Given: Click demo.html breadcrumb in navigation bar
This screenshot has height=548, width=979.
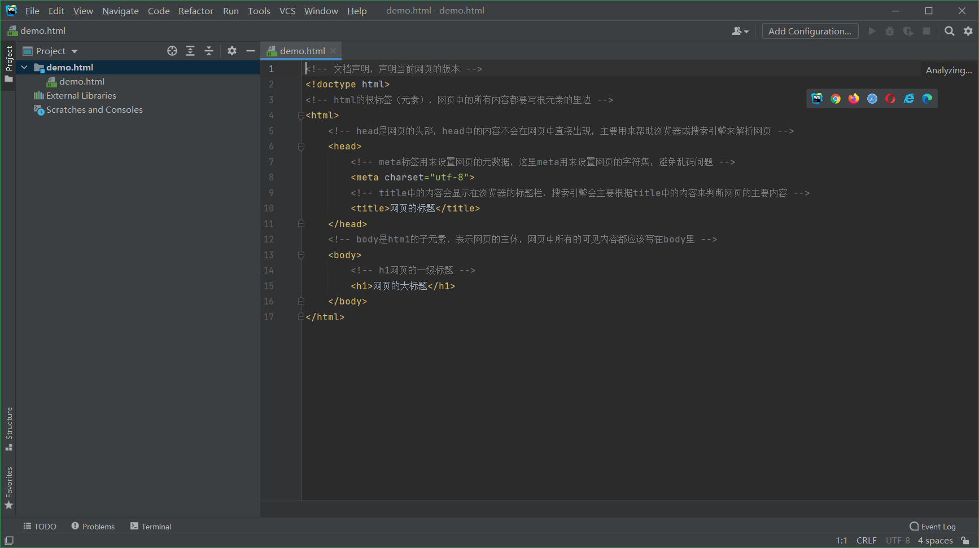Looking at the screenshot, I should tap(37, 31).
